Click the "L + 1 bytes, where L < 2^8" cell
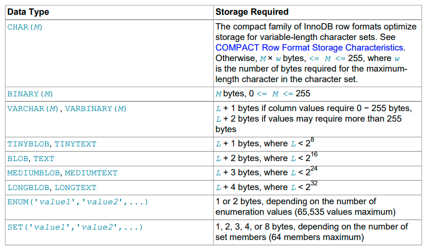427x249 pixels. coord(265,143)
